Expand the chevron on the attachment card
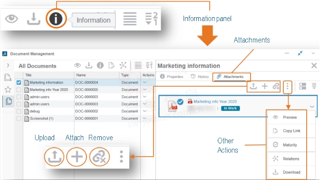This screenshot has height=180, width=320. click(312, 107)
